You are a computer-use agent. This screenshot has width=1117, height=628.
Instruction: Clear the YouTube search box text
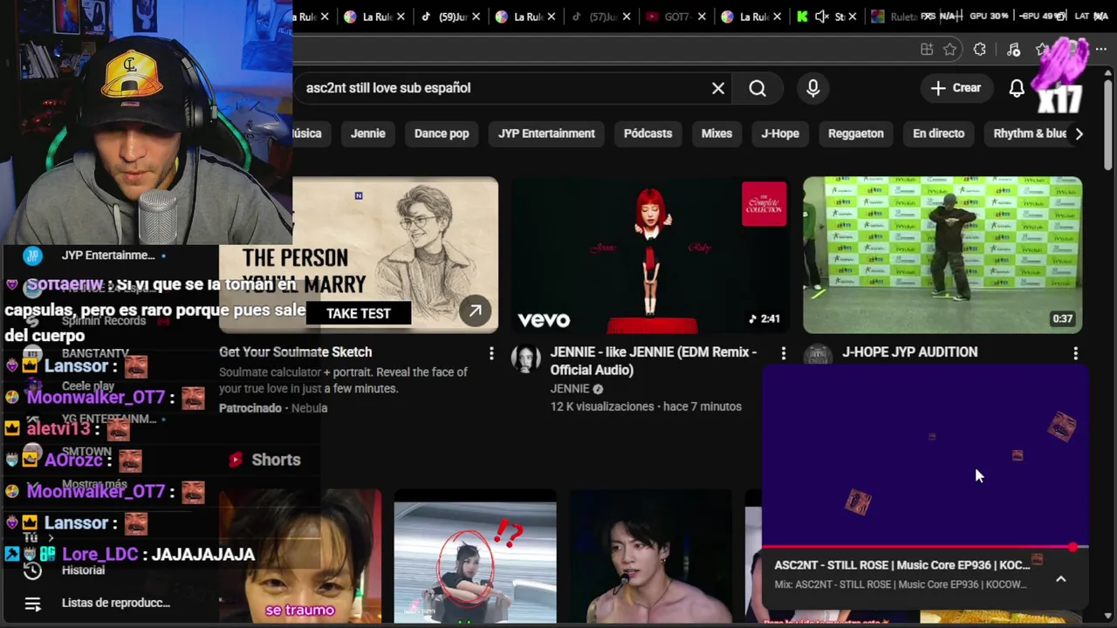point(718,88)
